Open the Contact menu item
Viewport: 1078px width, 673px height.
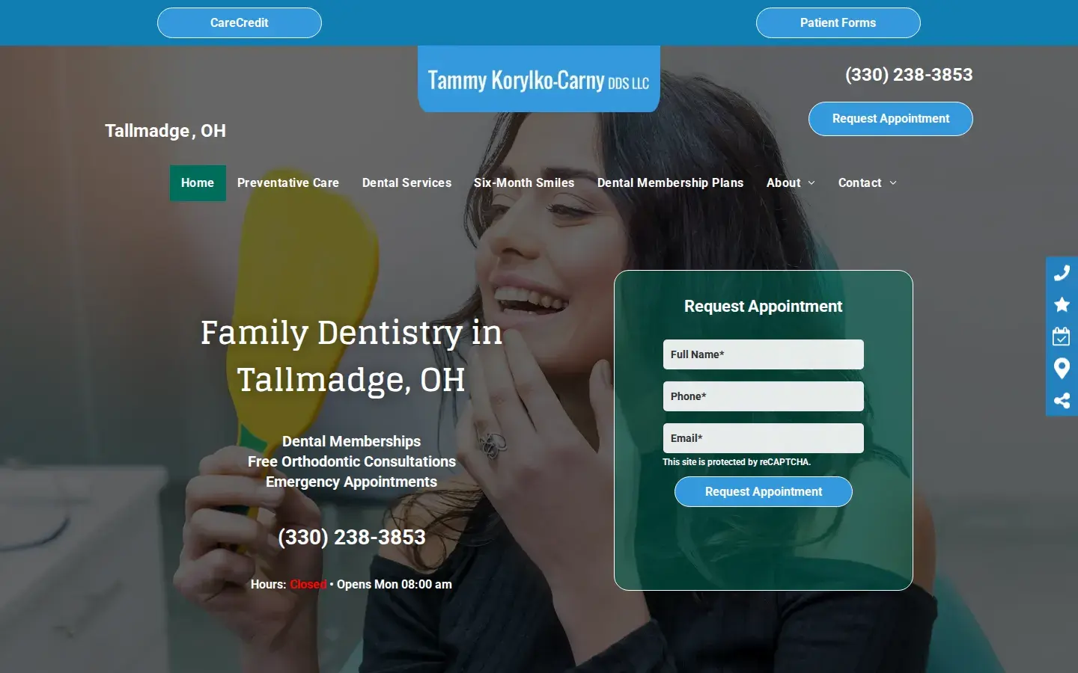[859, 183]
